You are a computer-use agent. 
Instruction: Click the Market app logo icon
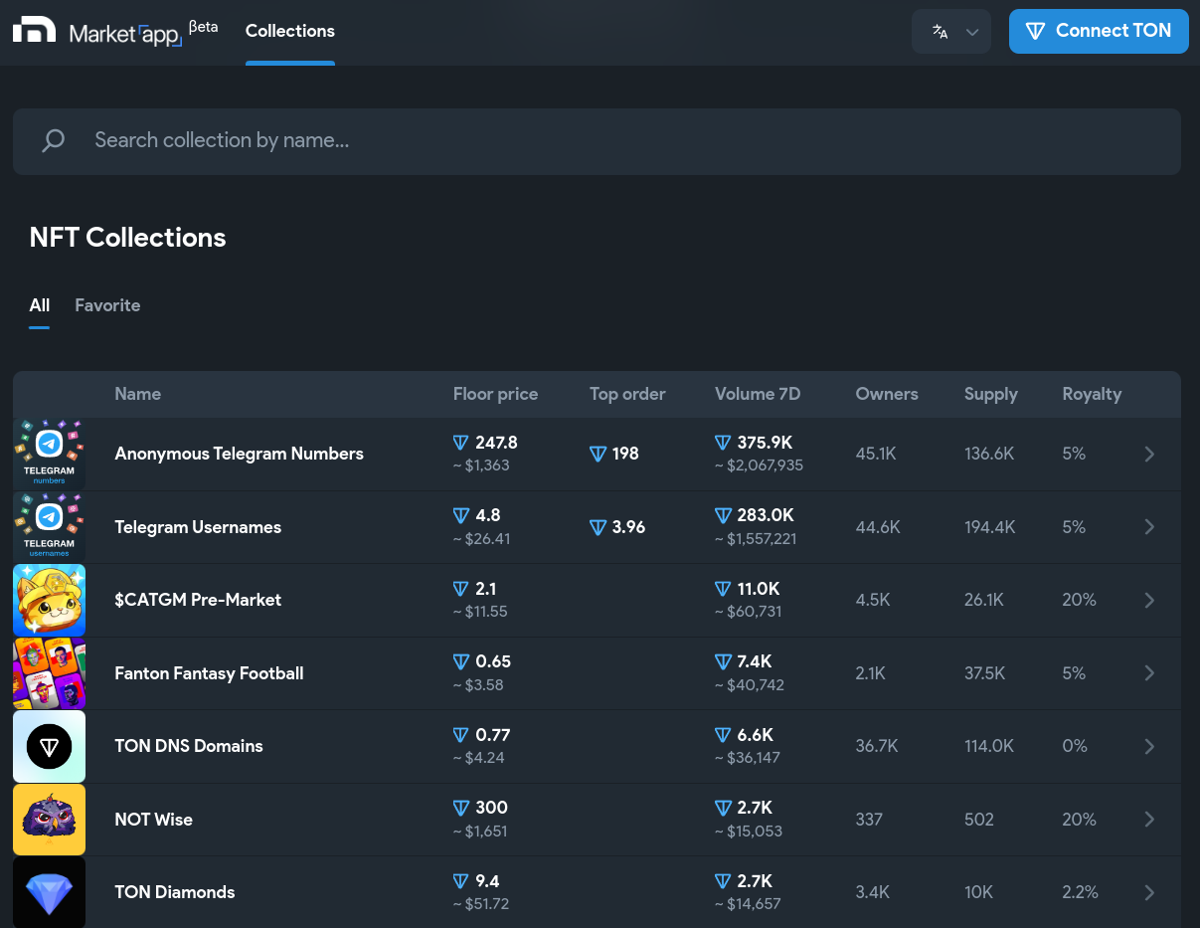[x=34, y=30]
